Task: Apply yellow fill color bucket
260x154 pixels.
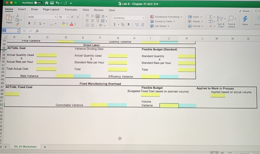Action: 64,24
